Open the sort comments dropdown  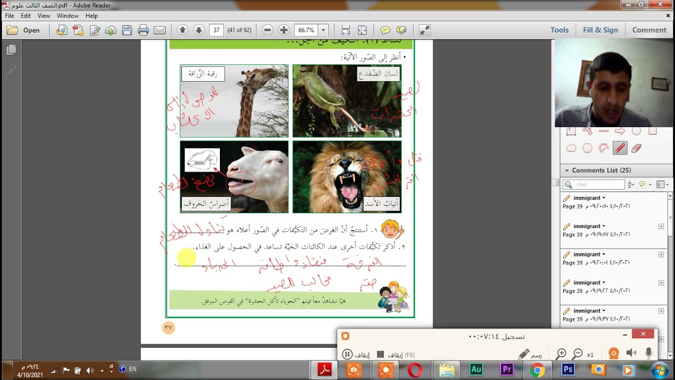click(x=632, y=185)
